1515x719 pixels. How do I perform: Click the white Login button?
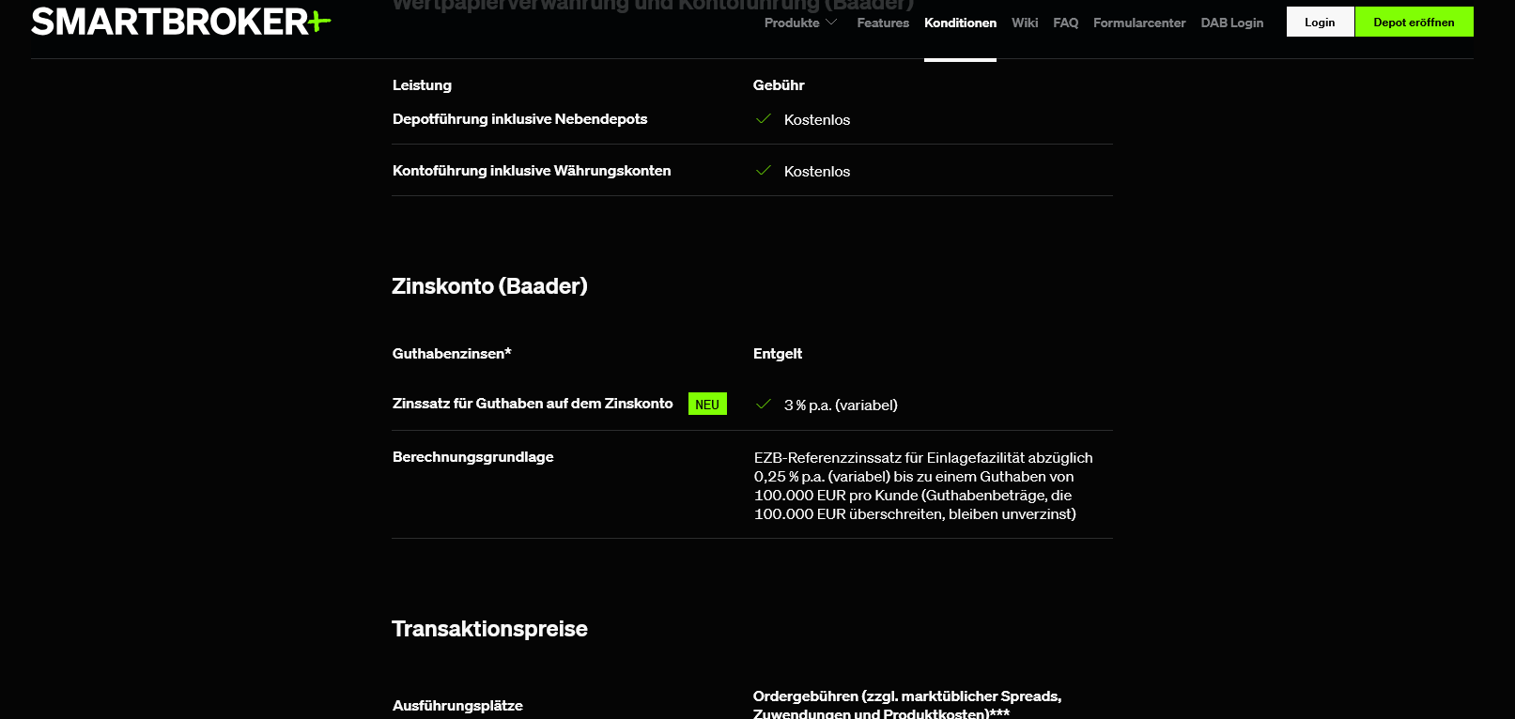[x=1321, y=22]
